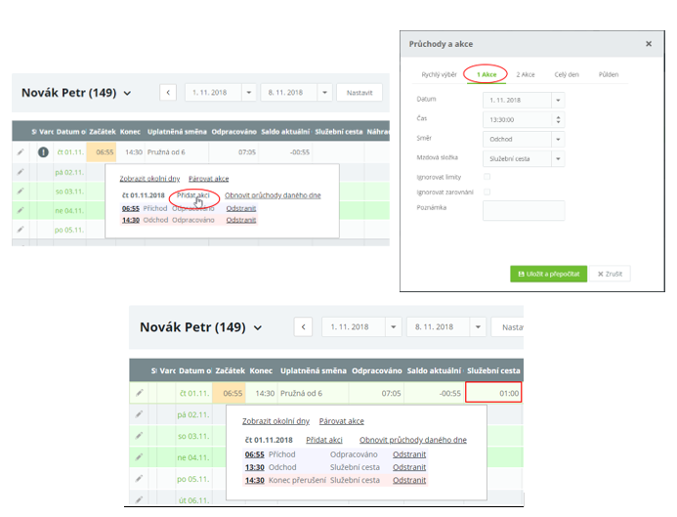This screenshot has height=517, width=677.
Task: Select the 2 Akce tab
Action: pos(525,74)
